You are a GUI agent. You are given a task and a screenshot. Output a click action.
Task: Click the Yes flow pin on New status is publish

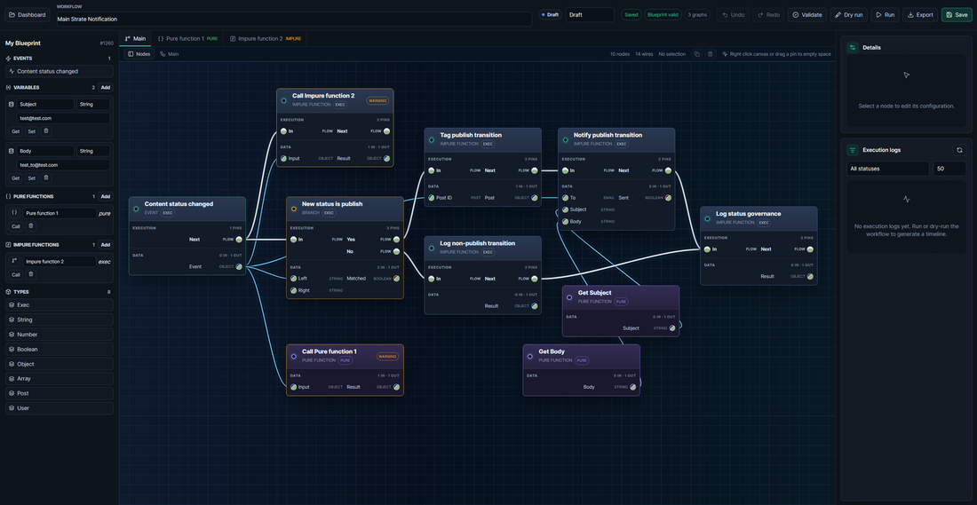[396, 239]
